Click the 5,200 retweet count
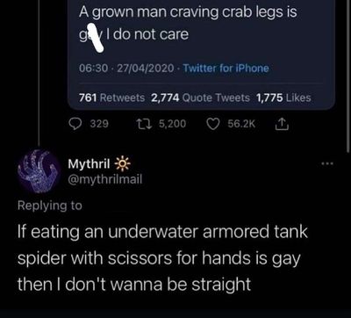Viewport: 351px width, 318px height. coord(172,124)
